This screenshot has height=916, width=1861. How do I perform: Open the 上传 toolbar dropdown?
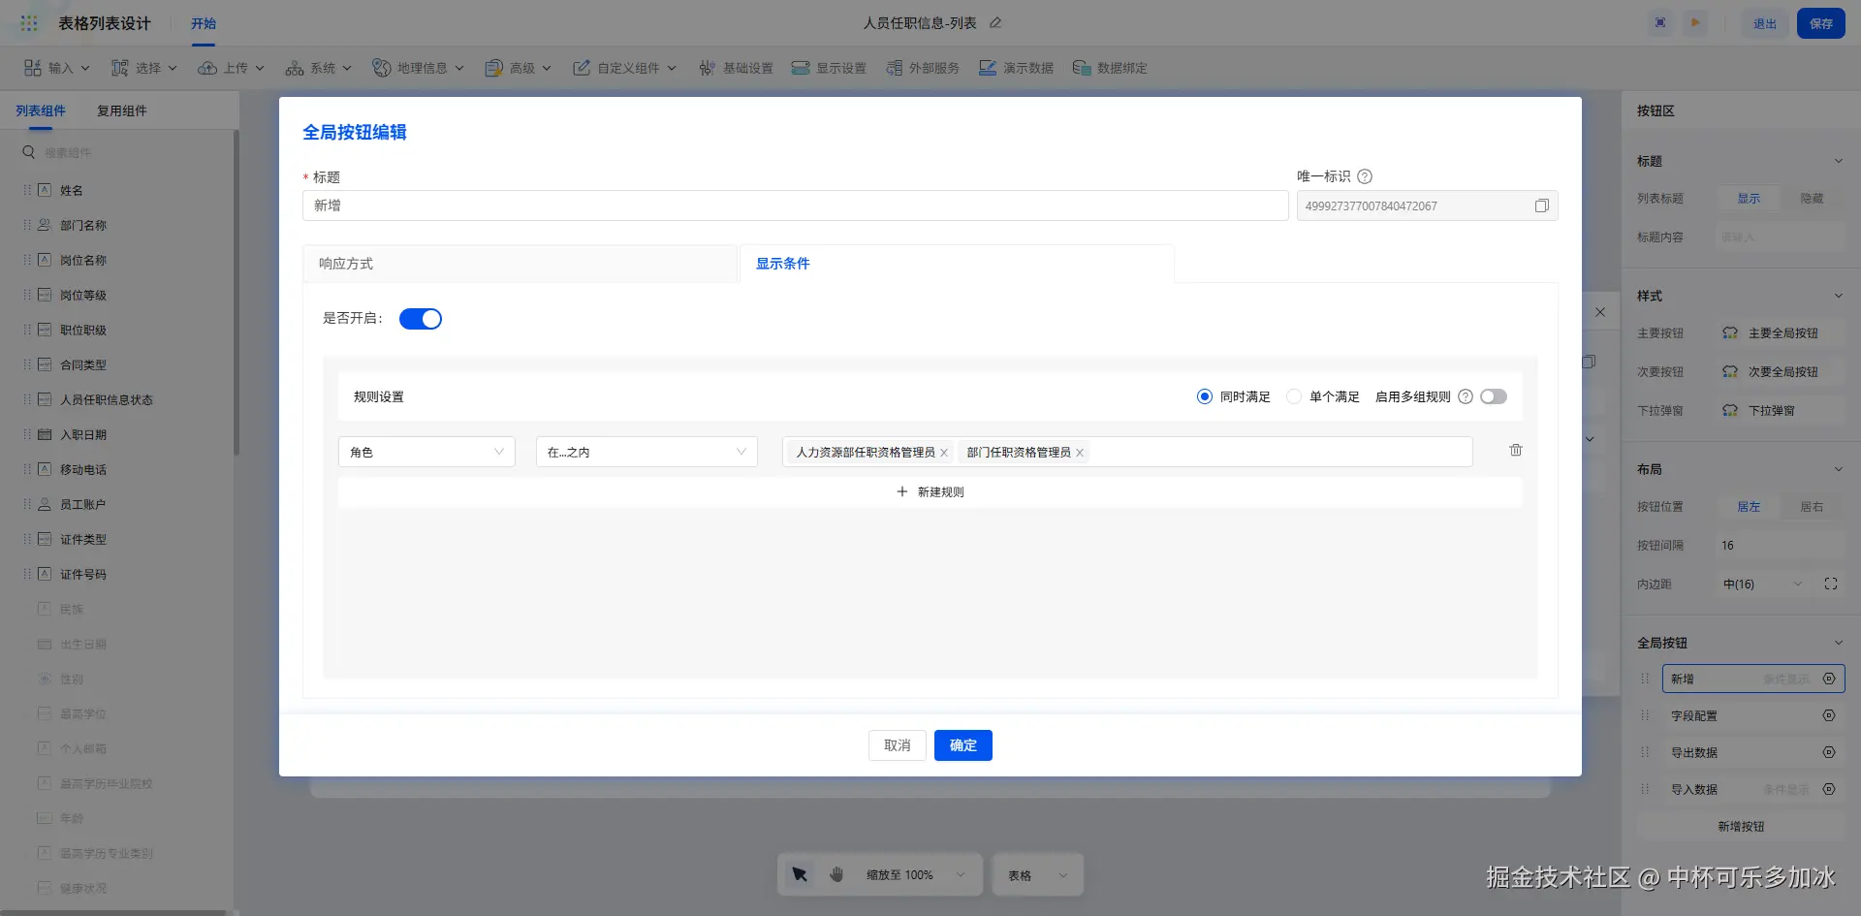pos(232,68)
